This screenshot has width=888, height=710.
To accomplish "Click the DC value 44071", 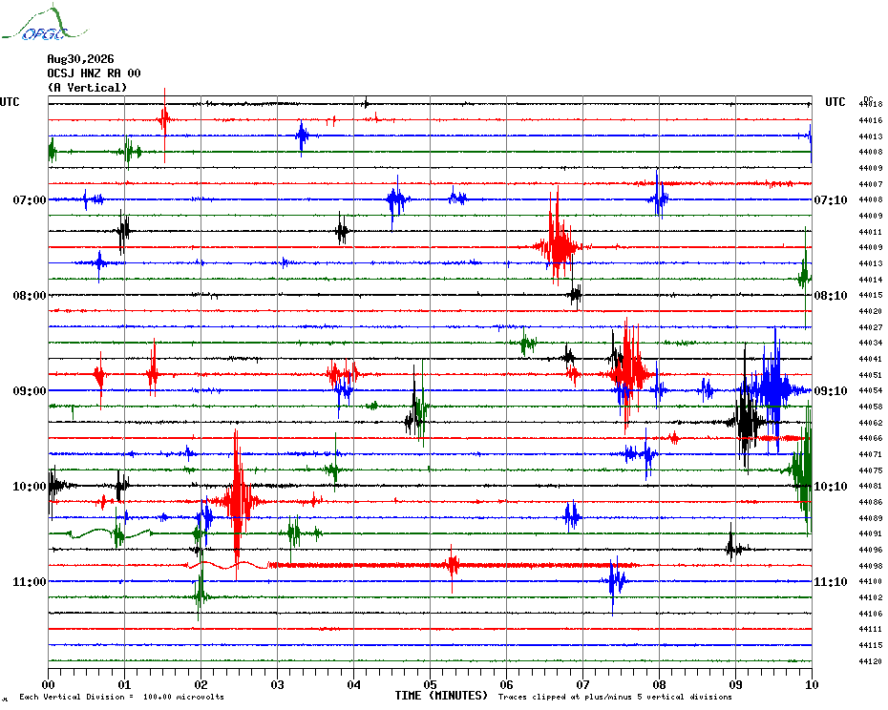I will 871,454.
